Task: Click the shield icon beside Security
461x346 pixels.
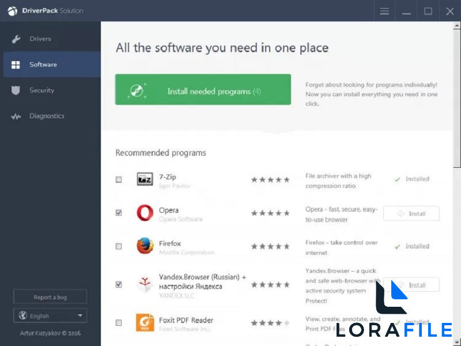Action: 16,91
